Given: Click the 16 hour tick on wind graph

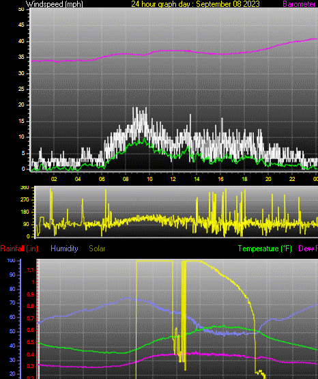Looking at the screenshot, I should pos(220,179).
